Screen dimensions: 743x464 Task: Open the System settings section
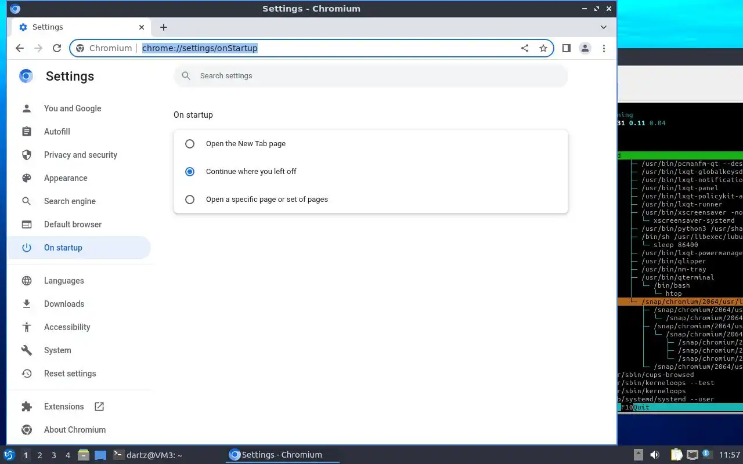79,350
